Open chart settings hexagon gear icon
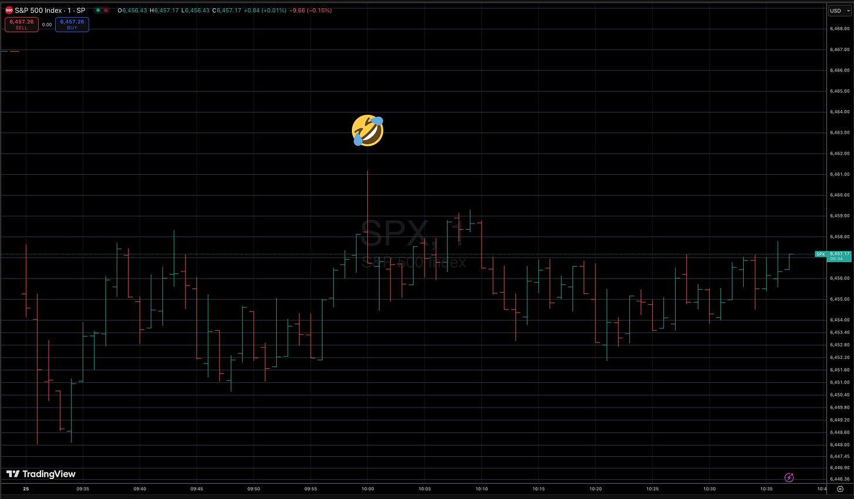Screen dimensions: 854x499 click(840, 488)
